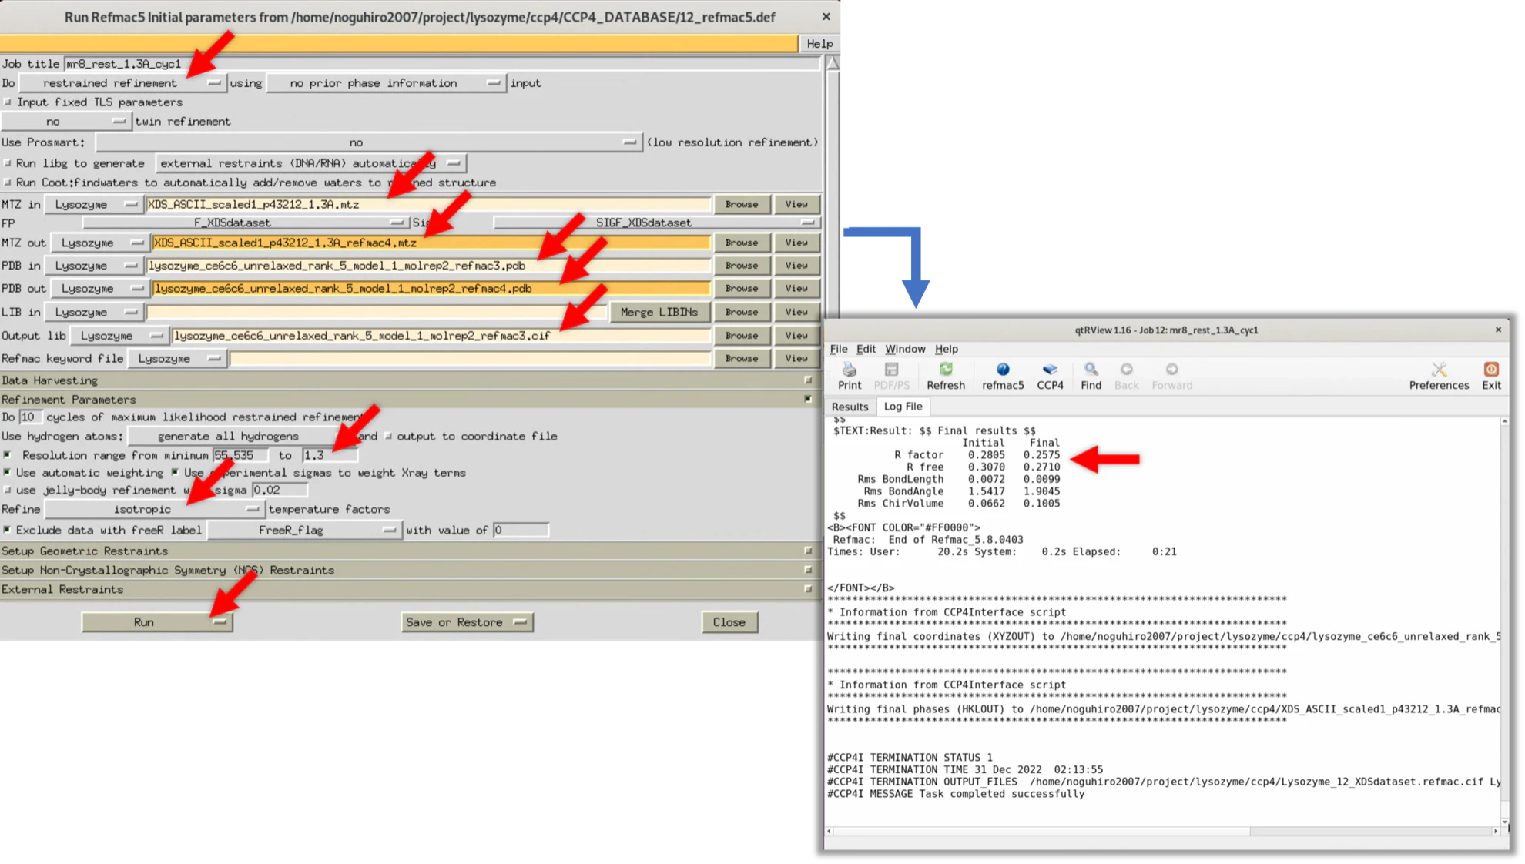Open the Window menu in qtRView
The image size is (1525, 864).
point(905,349)
